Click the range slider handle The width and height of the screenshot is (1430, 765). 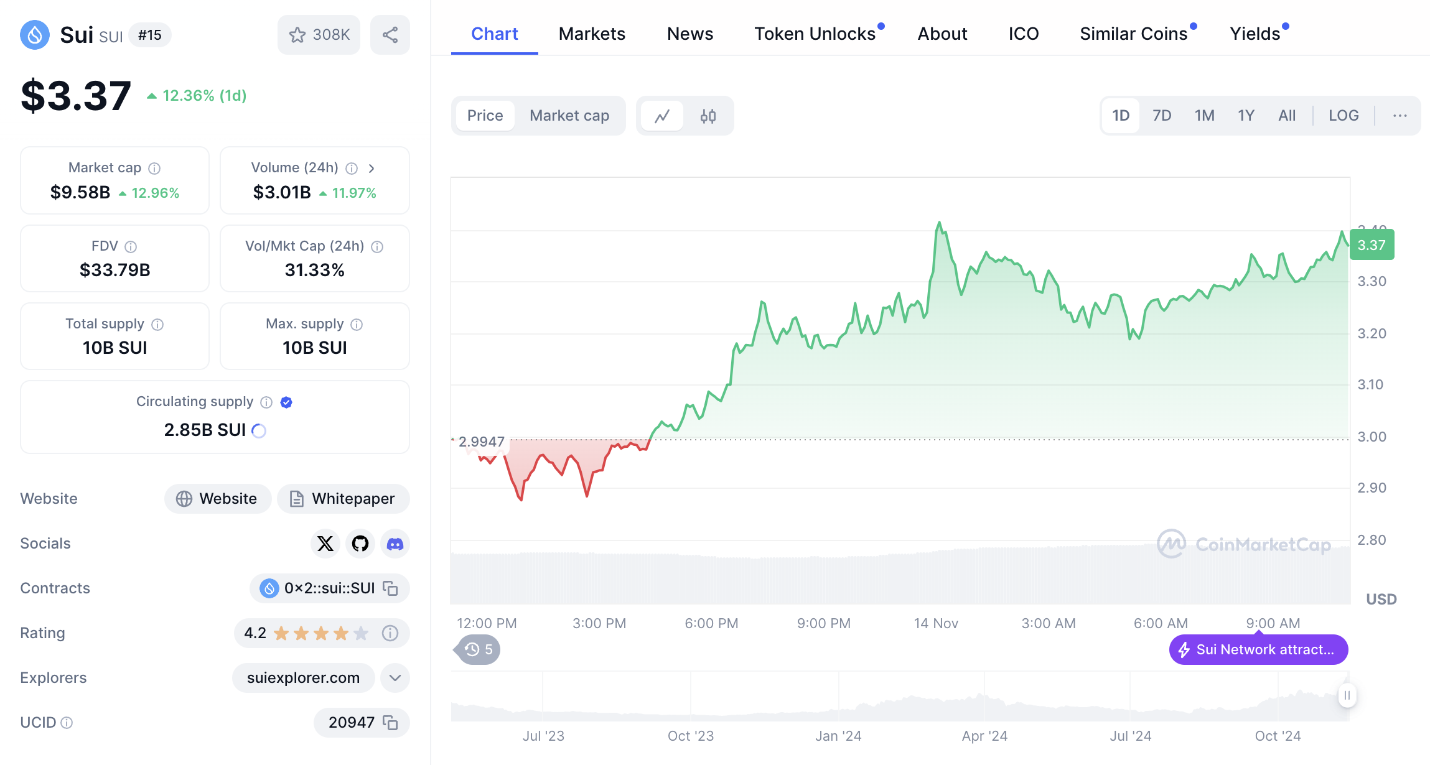click(x=1347, y=695)
